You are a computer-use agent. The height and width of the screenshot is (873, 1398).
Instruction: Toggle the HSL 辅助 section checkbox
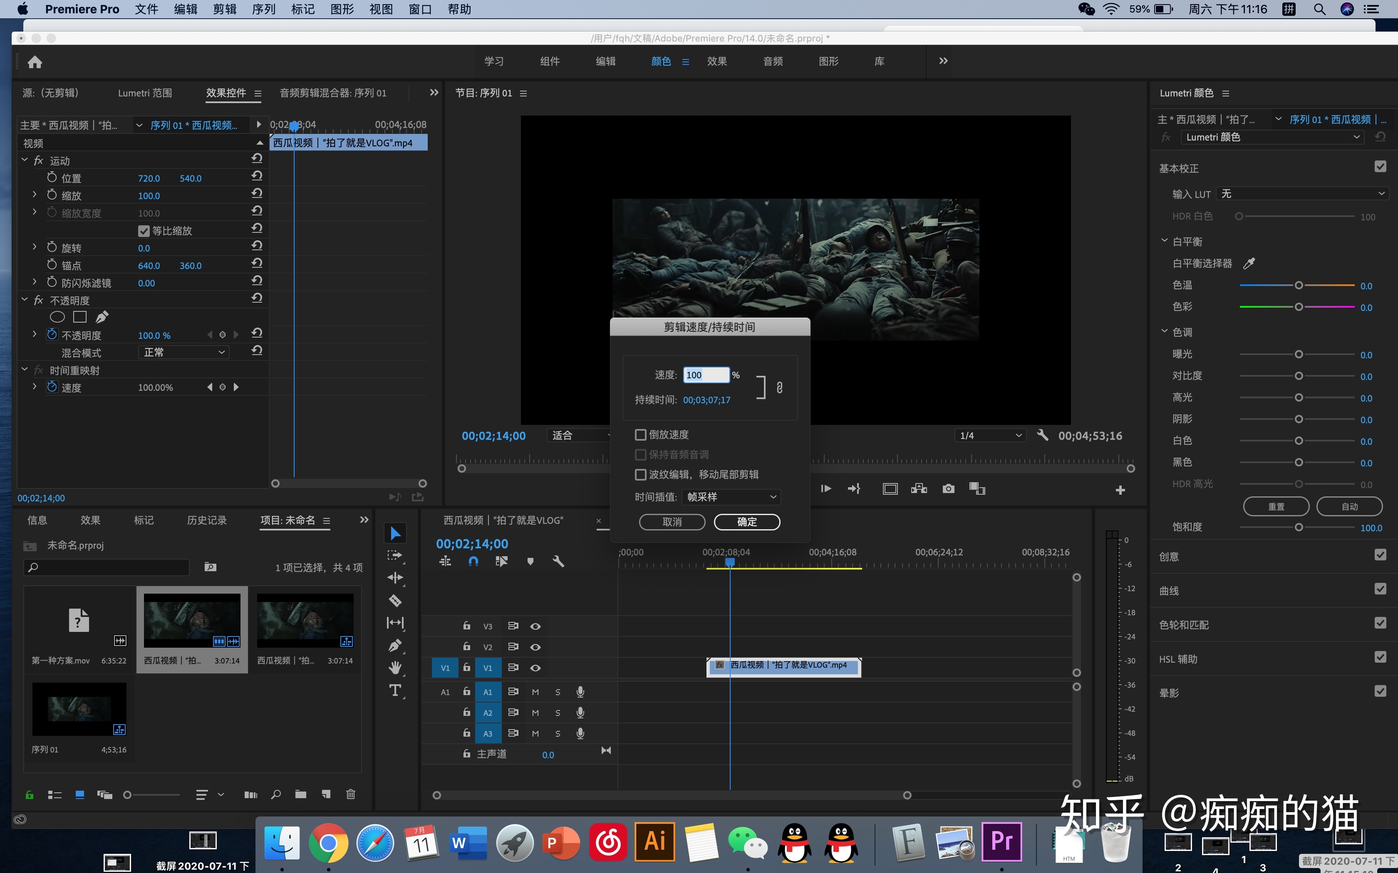coord(1380,657)
